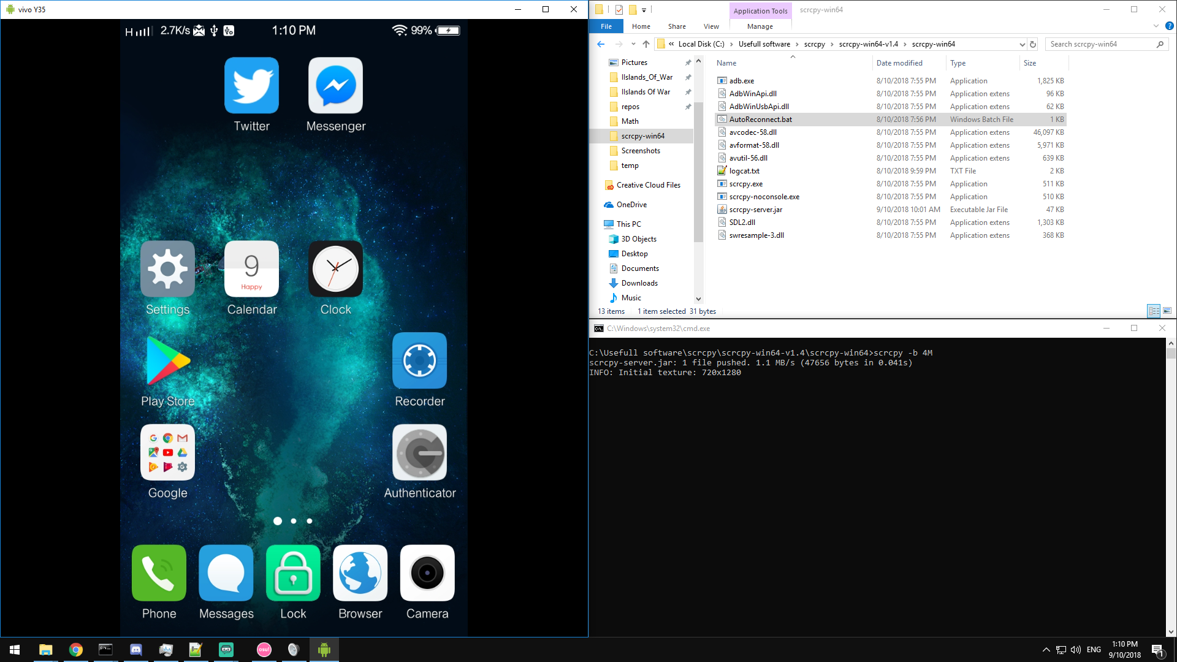Open Screenshots folder in navigation pane
The height and width of the screenshot is (662, 1177).
point(641,151)
